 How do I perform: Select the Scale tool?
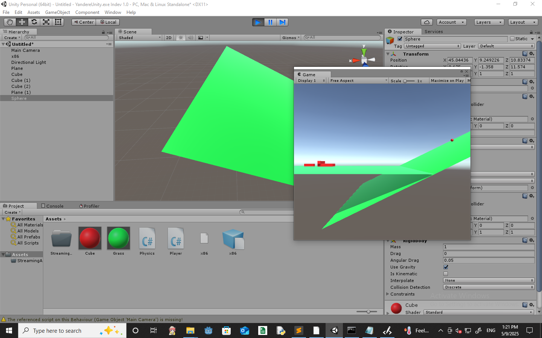click(x=46, y=22)
